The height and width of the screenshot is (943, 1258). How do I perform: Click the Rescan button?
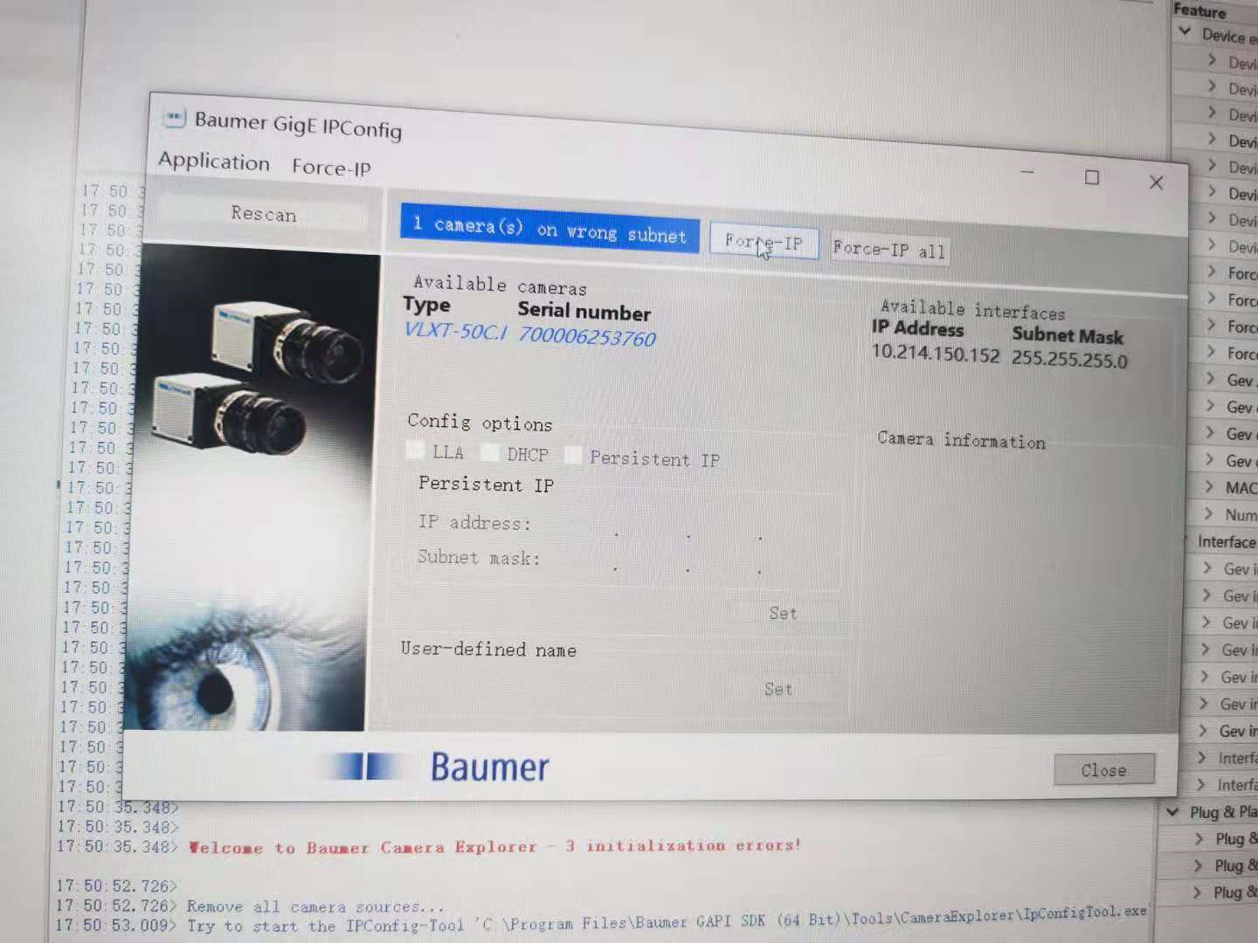pyautogui.click(x=262, y=214)
